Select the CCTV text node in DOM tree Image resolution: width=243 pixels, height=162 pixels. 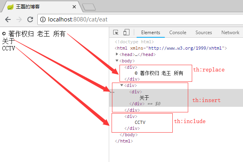140,122
